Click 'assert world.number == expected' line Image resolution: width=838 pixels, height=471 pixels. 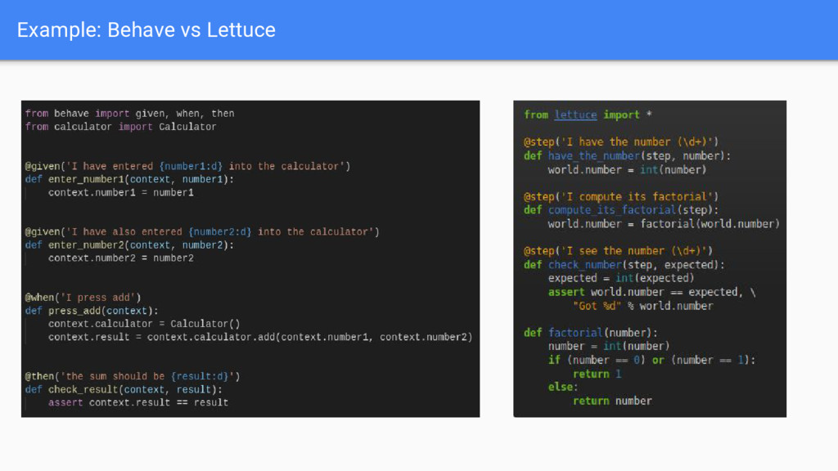[652, 292]
